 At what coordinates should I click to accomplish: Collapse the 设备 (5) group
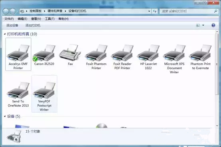pos(5,116)
